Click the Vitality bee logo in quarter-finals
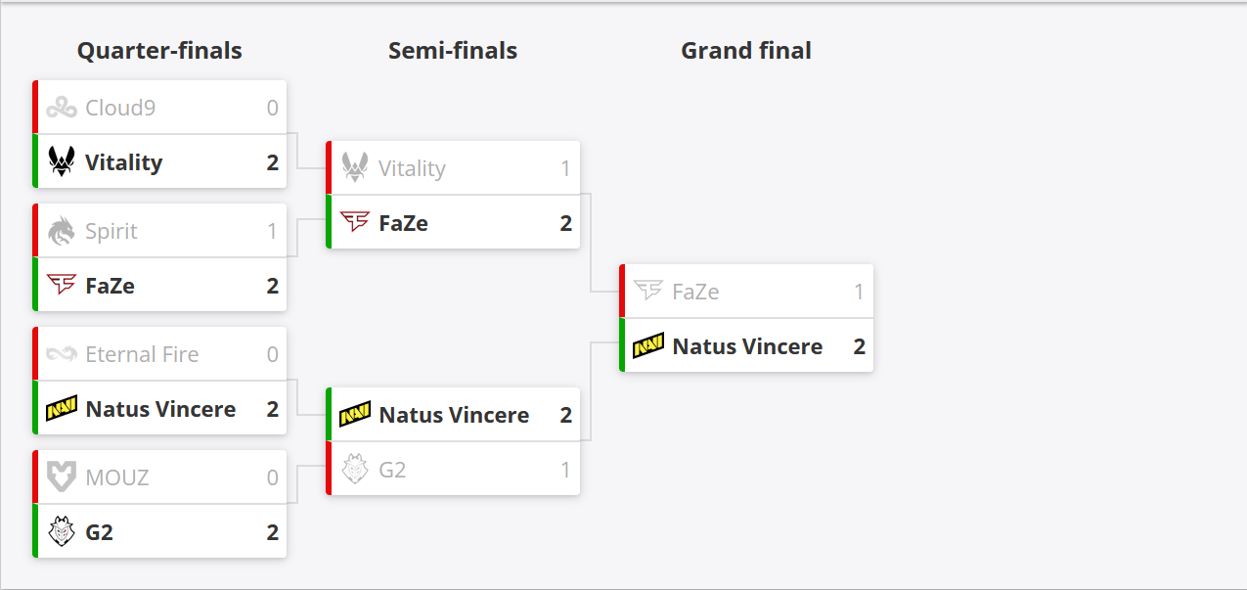 tap(62, 162)
